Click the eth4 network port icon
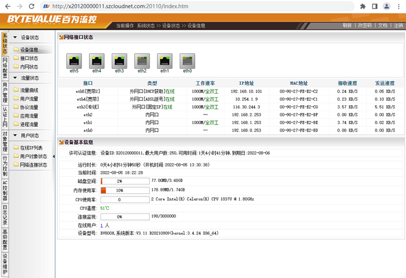This screenshot has width=406, height=278. point(97,60)
